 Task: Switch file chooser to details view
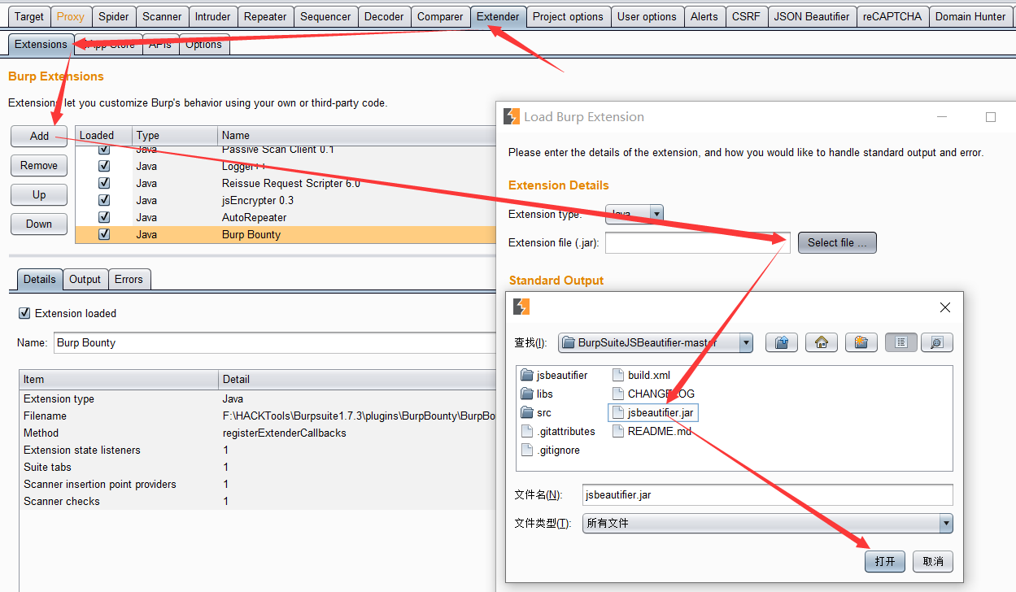click(936, 342)
